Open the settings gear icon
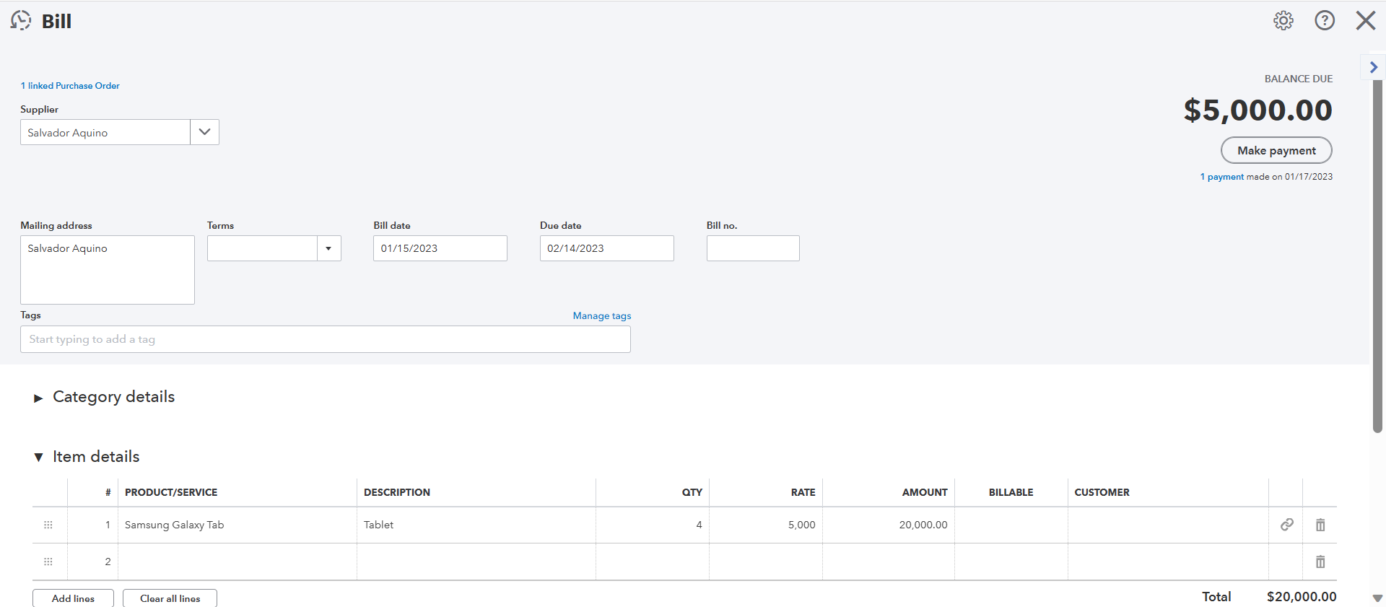 (1283, 20)
